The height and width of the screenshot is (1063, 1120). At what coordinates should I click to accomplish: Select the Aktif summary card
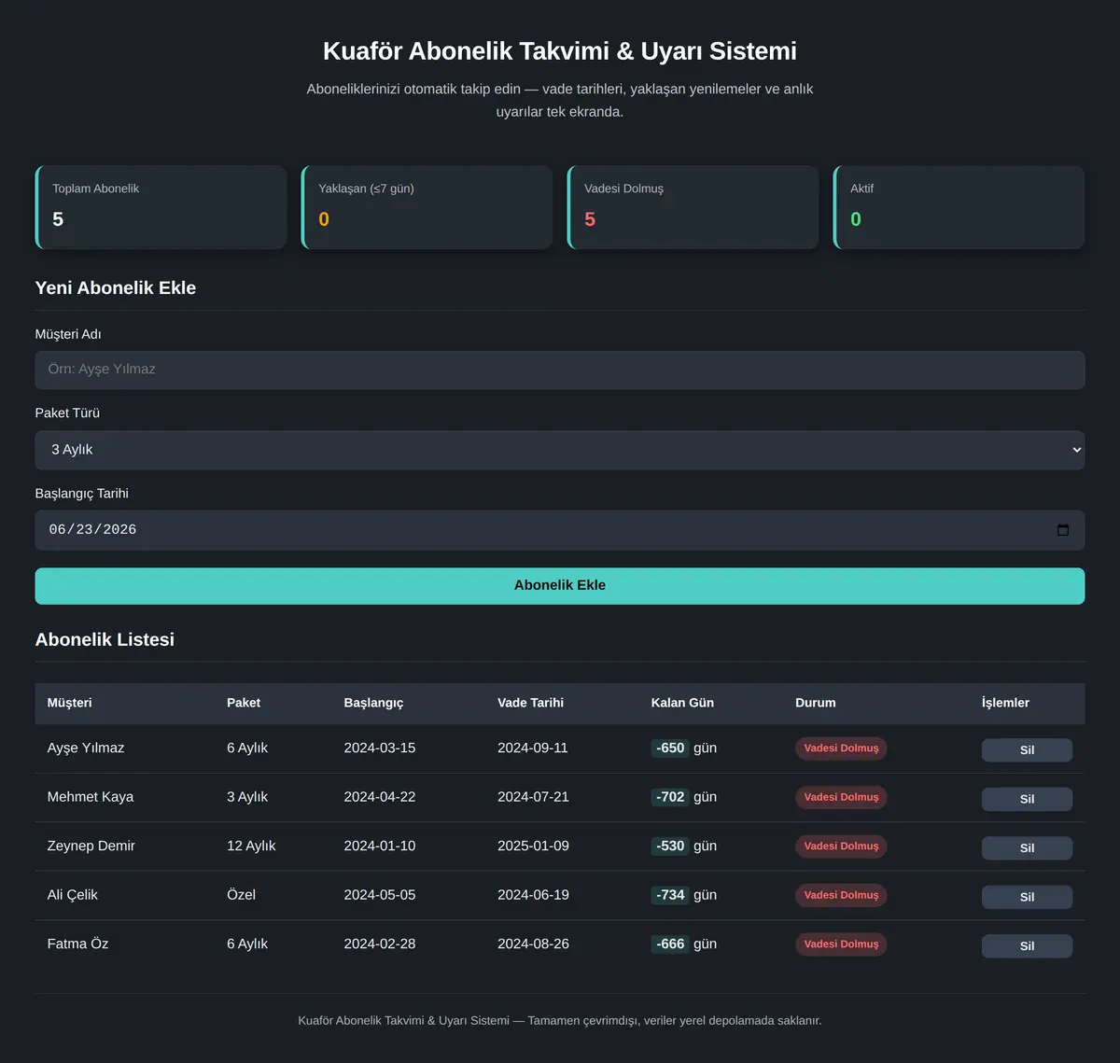(959, 207)
